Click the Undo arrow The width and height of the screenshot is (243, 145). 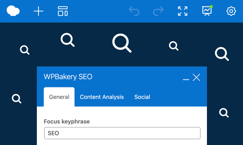click(134, 11)
